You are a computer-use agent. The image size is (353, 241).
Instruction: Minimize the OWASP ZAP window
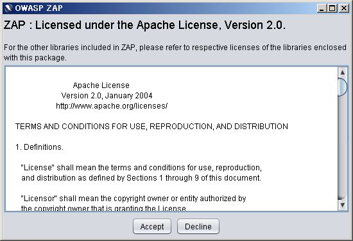[x=322, y=8]
